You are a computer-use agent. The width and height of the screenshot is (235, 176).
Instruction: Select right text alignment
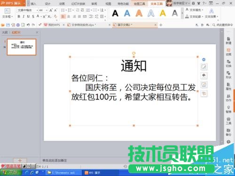click(74, 16)
